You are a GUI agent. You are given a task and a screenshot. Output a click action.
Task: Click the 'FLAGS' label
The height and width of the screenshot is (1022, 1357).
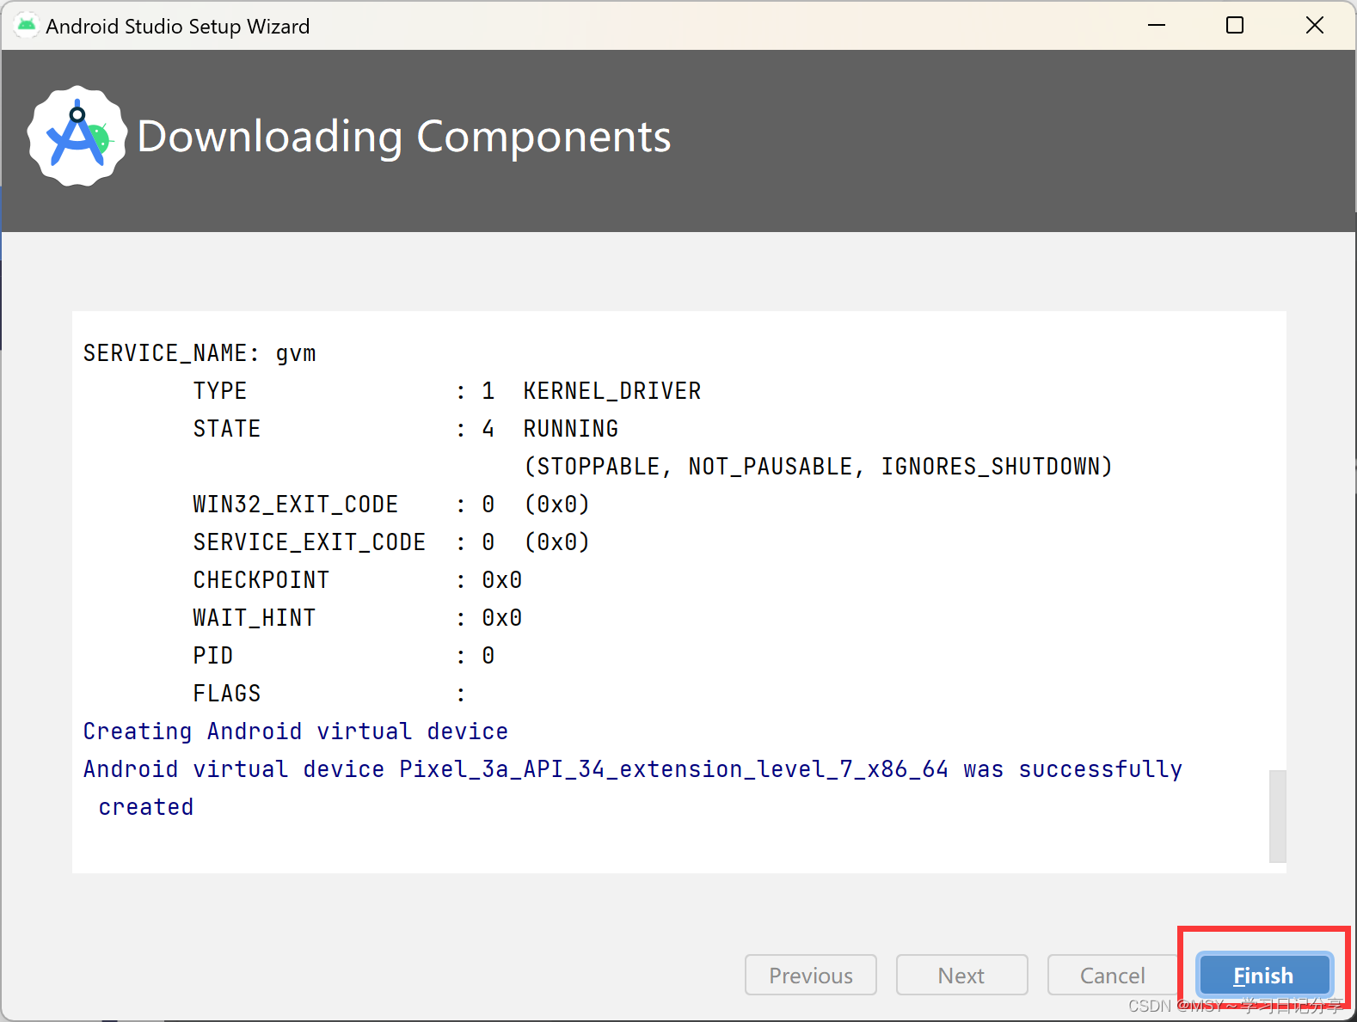click(x=227, y=694)
